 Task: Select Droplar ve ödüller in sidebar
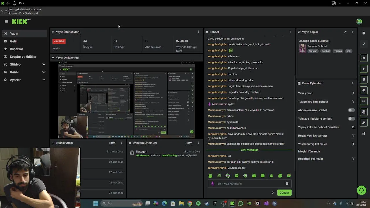[x=24, y=57]
